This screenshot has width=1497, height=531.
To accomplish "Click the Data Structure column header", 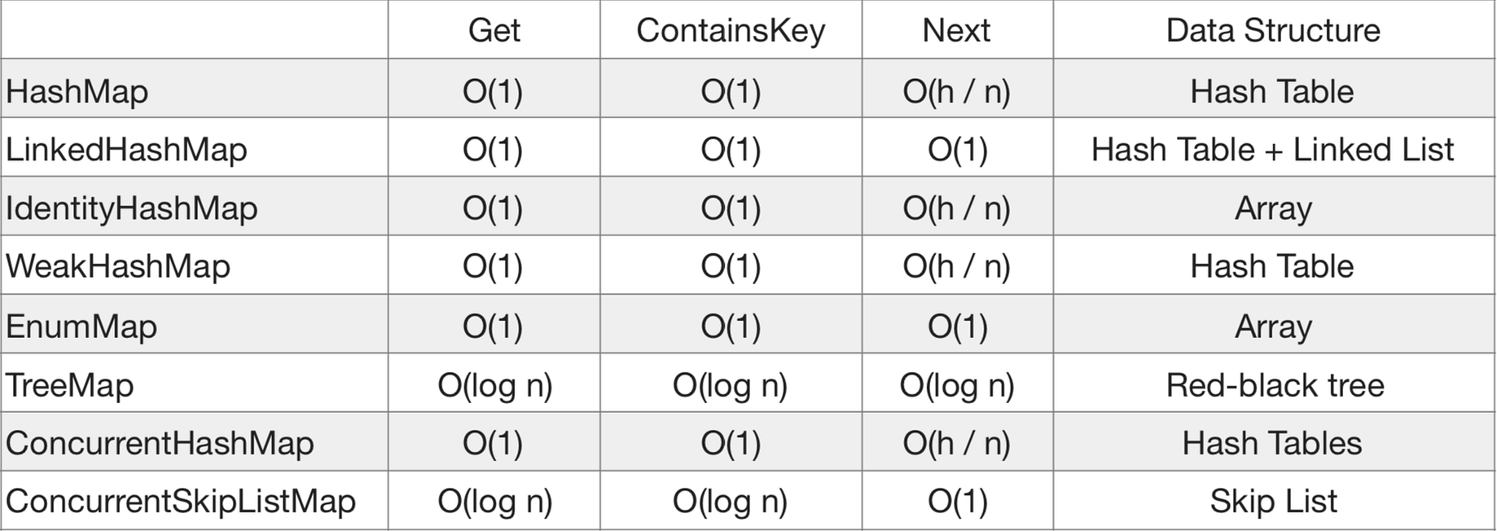I will tap(1272, 31).
